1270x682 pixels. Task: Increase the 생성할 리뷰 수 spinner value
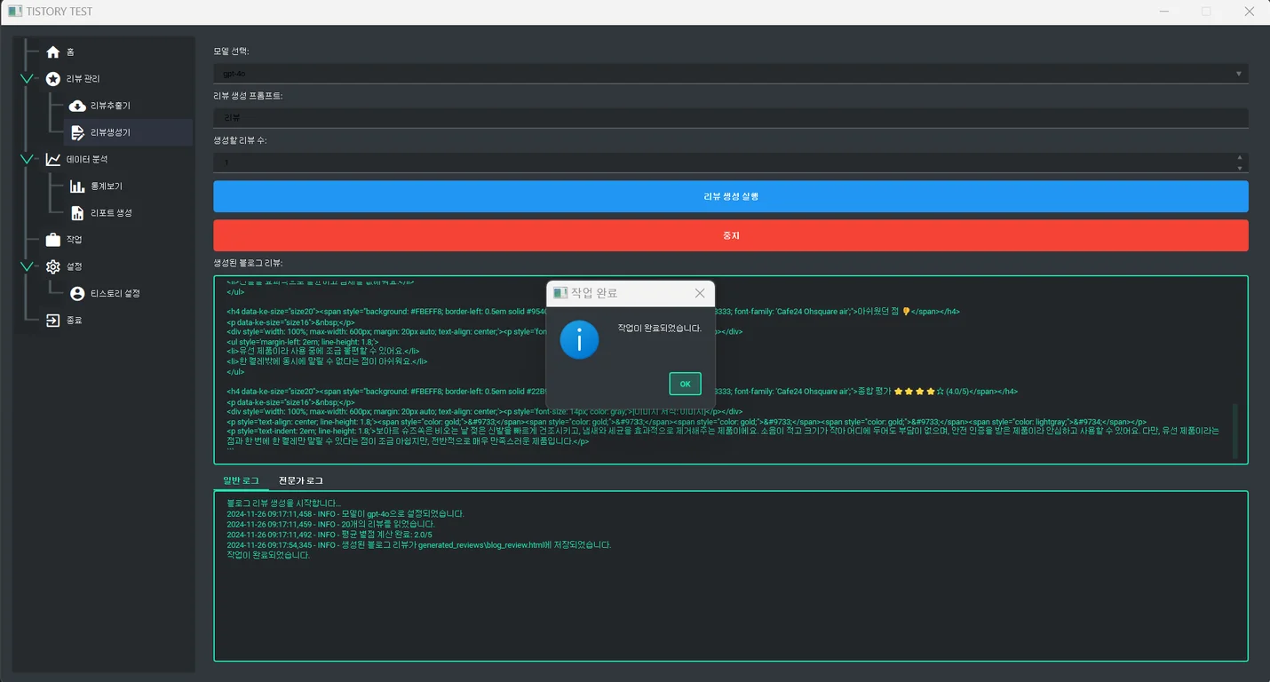tap(1239, 157)
